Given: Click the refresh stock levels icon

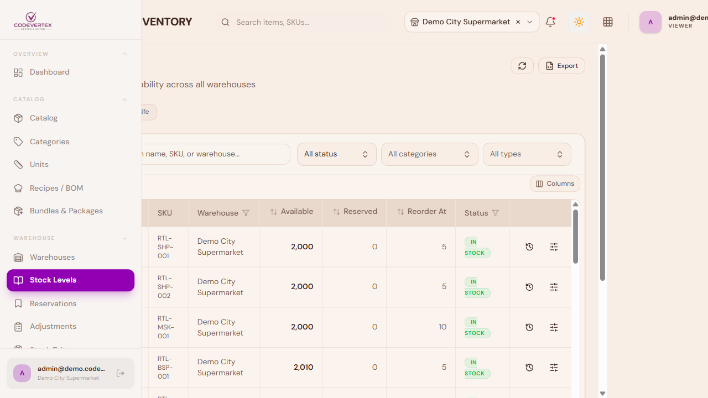Looking at the screenshot, I should coord(522,66).
